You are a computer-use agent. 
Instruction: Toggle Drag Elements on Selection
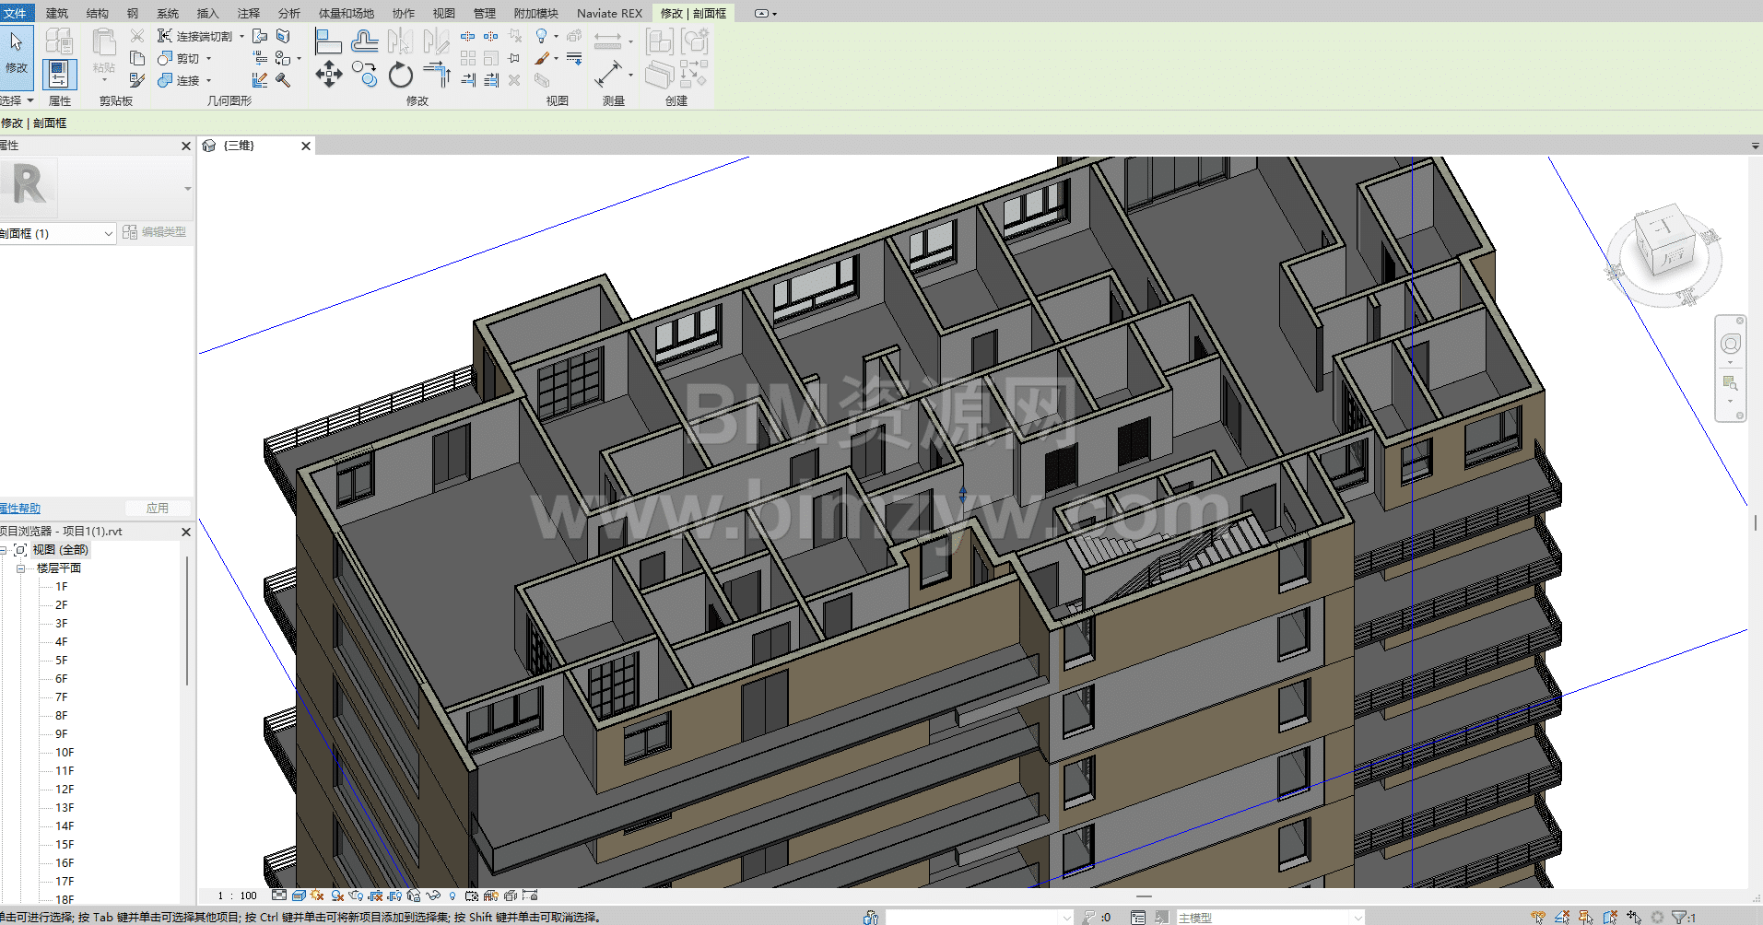coord(1634,917)
